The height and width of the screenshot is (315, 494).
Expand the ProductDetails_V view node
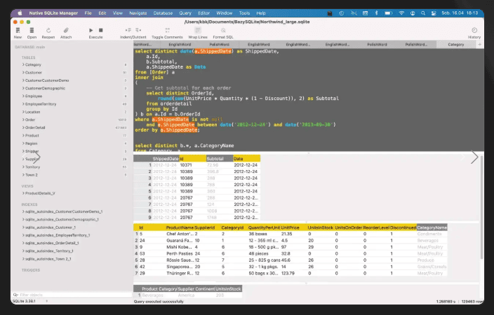point(23,193)
